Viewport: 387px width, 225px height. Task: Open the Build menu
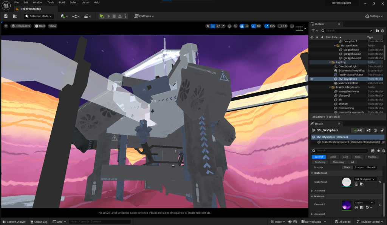(62, 3)
